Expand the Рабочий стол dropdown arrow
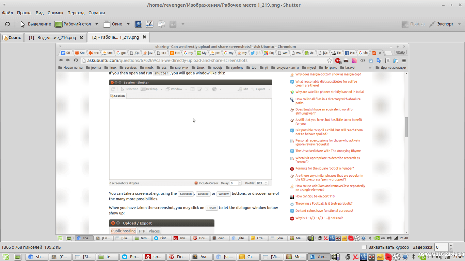 (97, 24)
